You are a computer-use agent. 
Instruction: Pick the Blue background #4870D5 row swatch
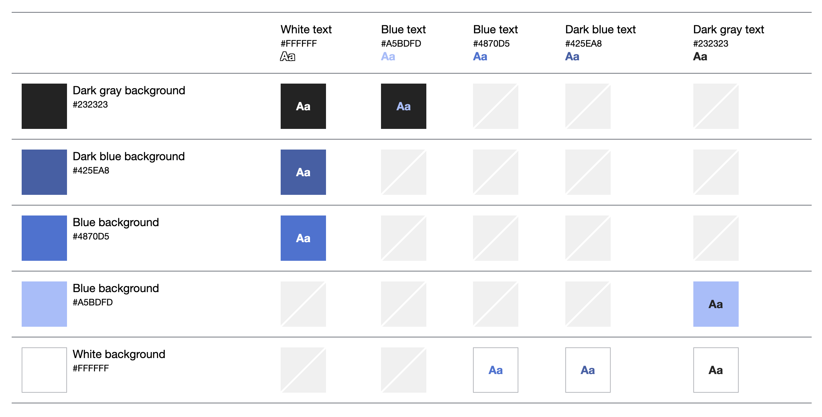coord(44,238)
